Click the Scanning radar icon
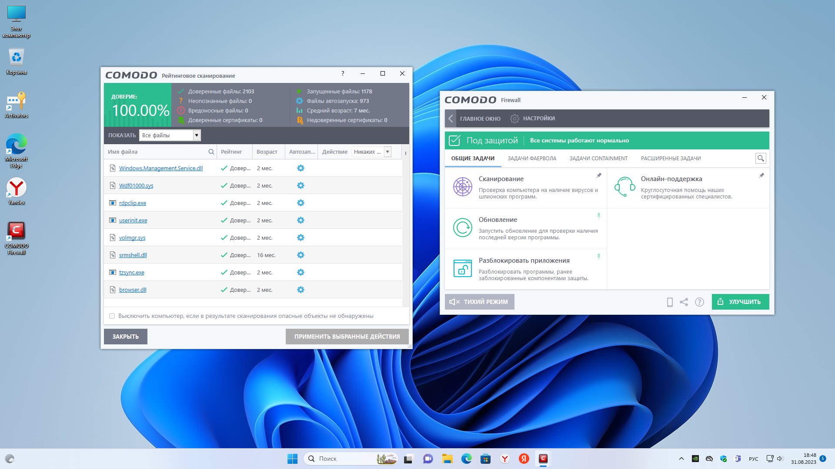835x469 pixels. click(x=462, y=187)
